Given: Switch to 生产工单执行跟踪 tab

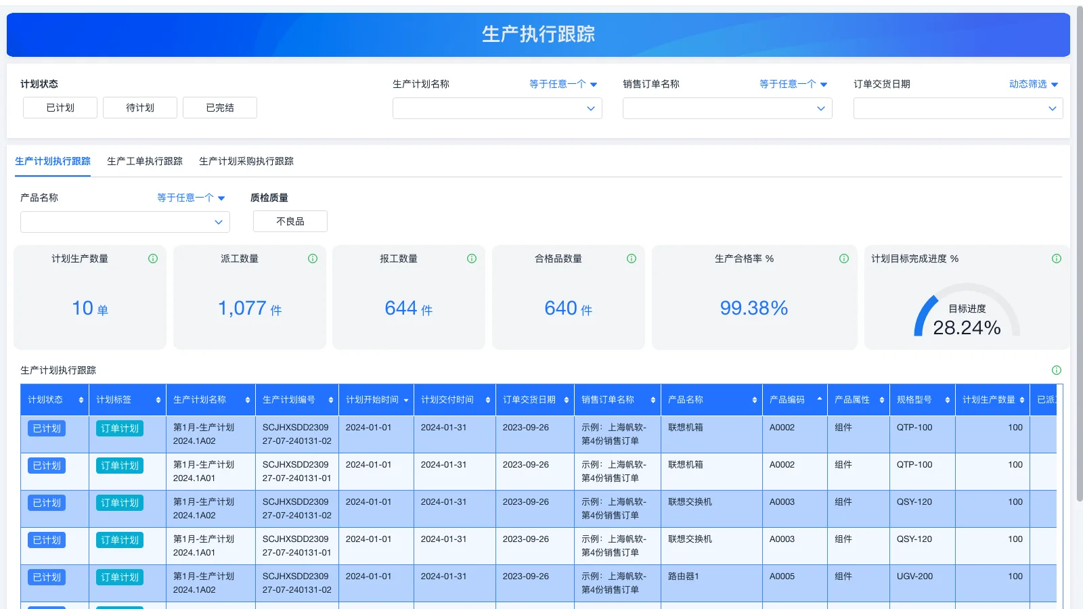Looking at the screenshot, I should tap(145, 161).
